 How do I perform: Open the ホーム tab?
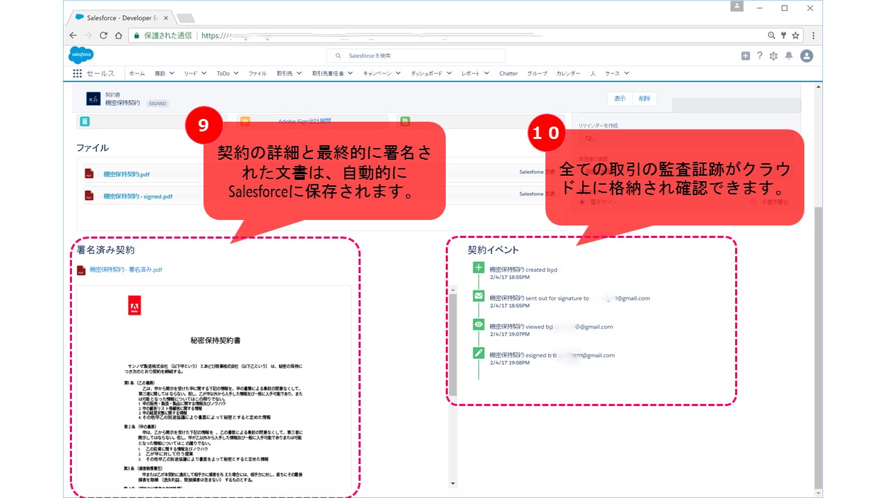click(137, 73)
